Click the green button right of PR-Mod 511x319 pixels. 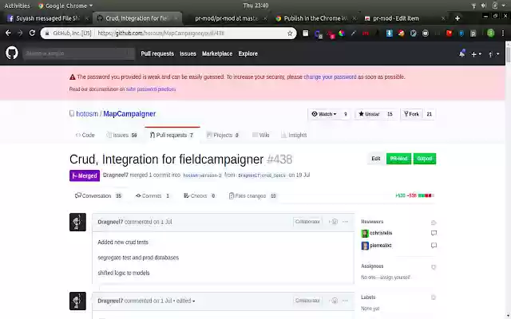click(x=425, y=159)
